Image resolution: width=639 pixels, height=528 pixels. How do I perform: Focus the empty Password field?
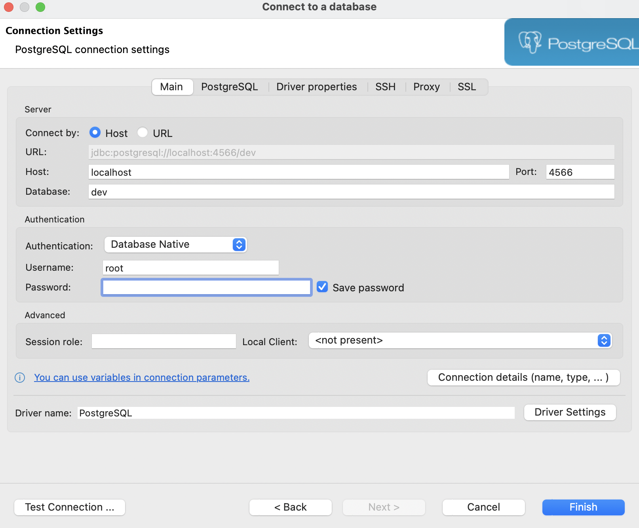[x=207, y=287]
